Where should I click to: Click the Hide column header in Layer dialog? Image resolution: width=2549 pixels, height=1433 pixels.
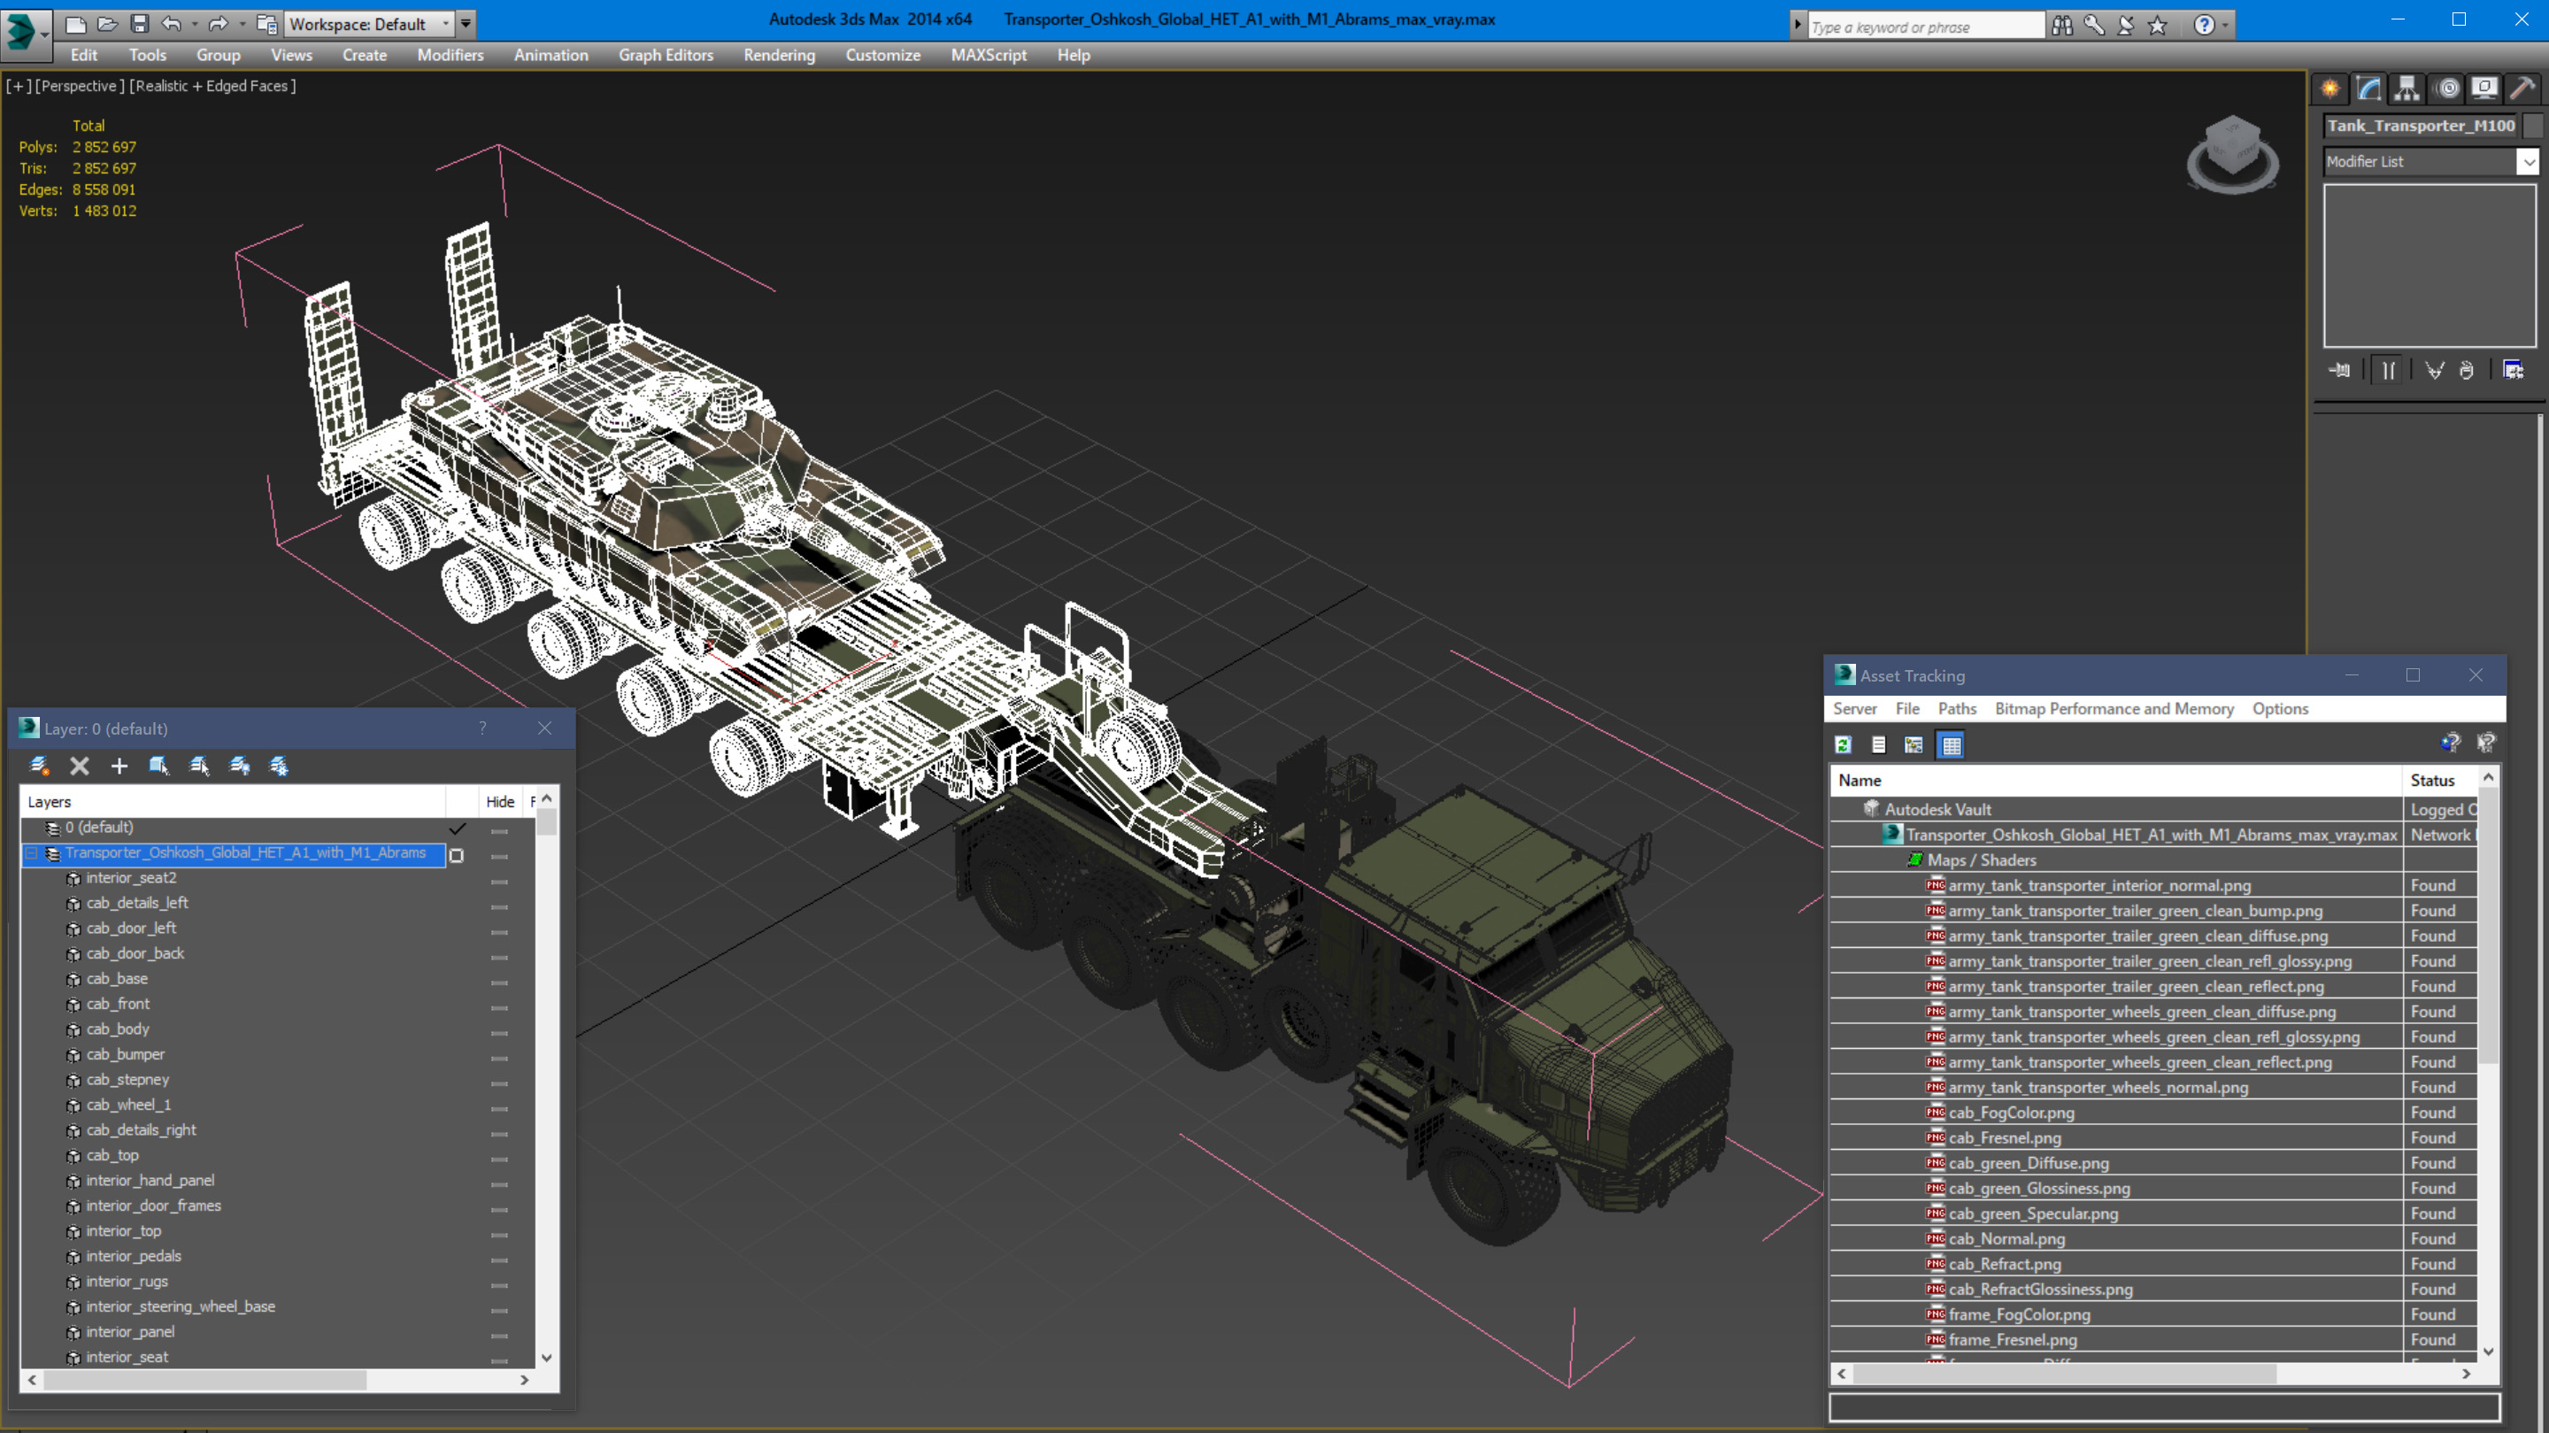point(500,802)
